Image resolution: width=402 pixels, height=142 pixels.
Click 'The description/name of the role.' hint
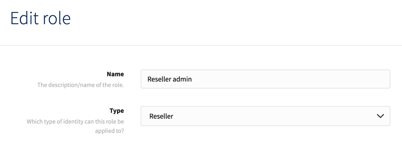click(x=80, y=85)
